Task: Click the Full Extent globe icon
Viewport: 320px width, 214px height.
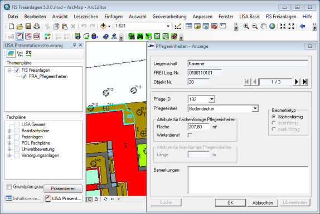Action: [272, 26]
